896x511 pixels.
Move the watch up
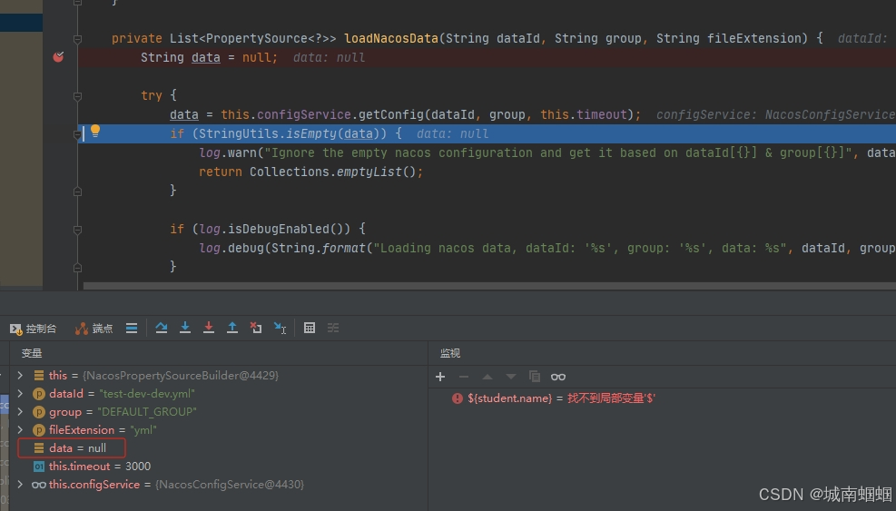click(487, 377)
